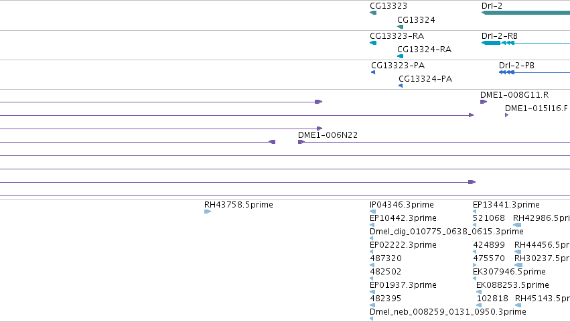Click the CG13324 gene label

coord(416,19)
